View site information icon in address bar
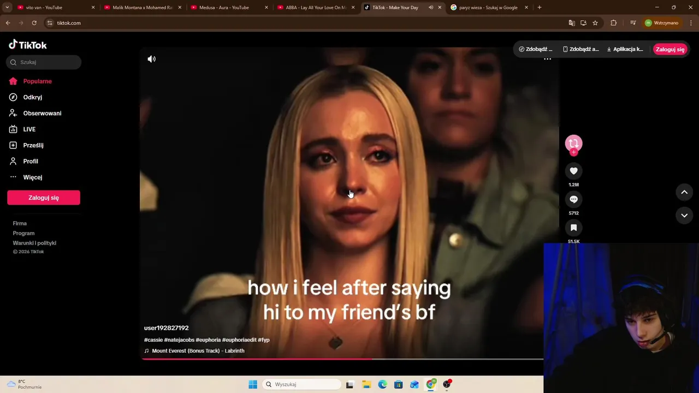 point(50,23)
